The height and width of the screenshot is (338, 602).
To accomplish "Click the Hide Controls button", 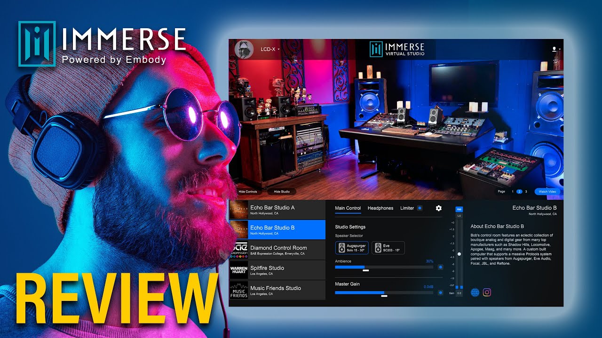I will (x=248, y=192).
